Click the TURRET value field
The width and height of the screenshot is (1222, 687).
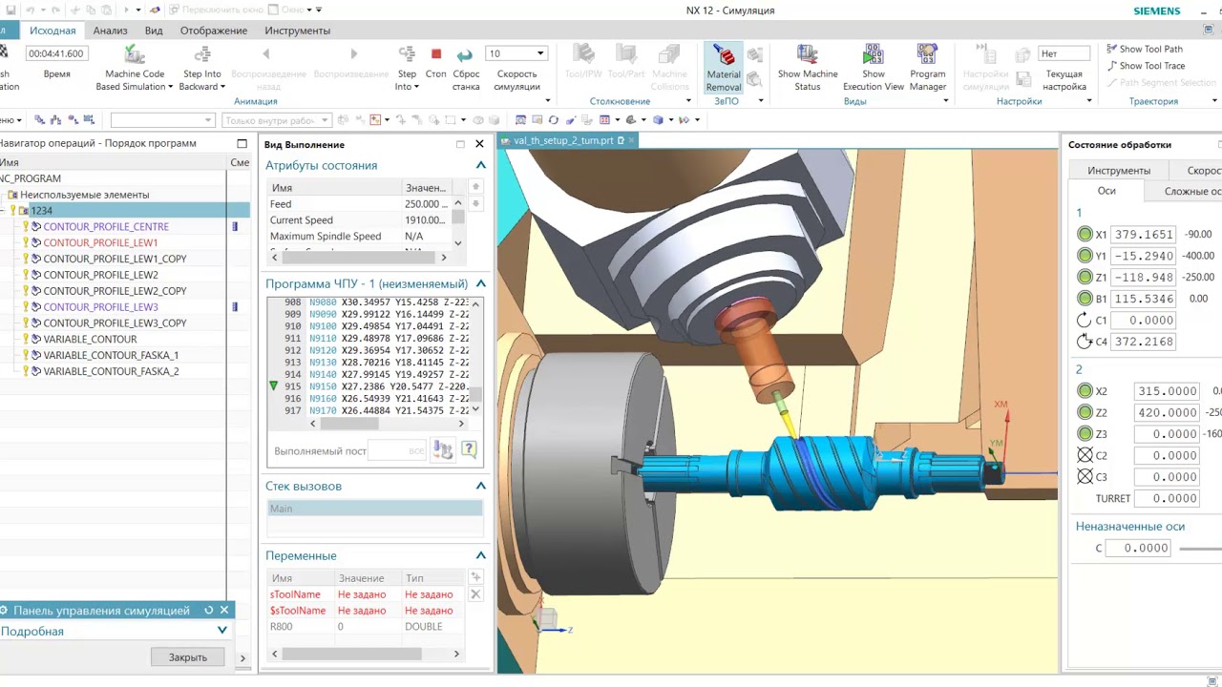tap(1167, 498)
